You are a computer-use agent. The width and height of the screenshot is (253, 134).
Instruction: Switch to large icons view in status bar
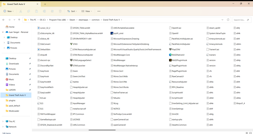coord(250,133)
